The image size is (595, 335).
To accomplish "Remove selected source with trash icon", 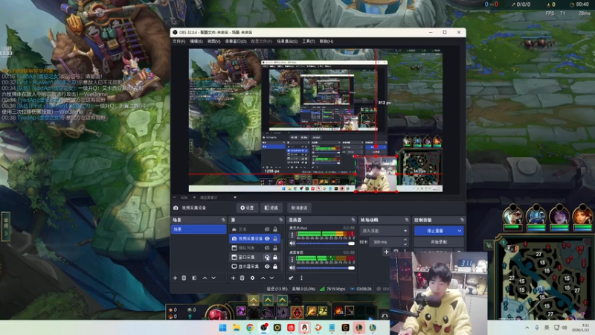I will [242, 278].
